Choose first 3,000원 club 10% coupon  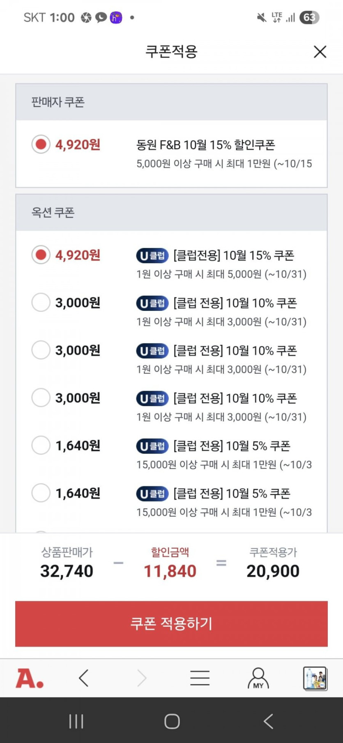click(x=41, y=303)
